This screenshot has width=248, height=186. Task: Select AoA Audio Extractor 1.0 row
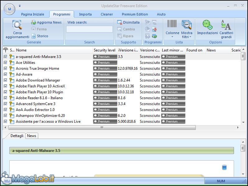coord(122,110)
